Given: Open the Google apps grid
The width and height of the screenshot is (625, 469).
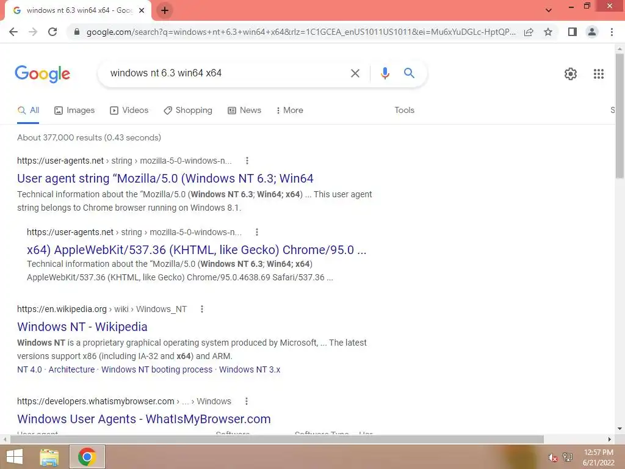Looking at the screenshot, I should [x=599, y=74].
